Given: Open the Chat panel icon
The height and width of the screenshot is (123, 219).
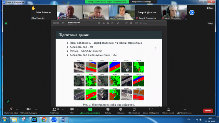Looking at the screenshot, I should (x=72, y=109).
